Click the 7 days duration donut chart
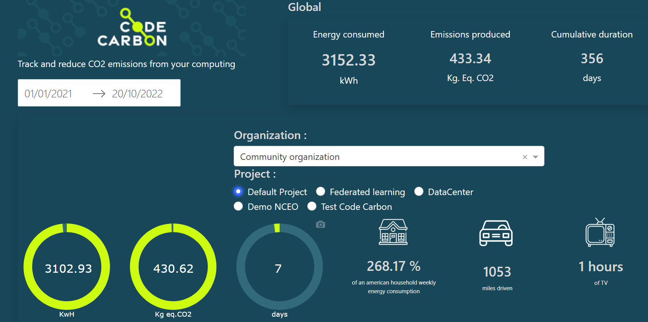 (280, 267)
